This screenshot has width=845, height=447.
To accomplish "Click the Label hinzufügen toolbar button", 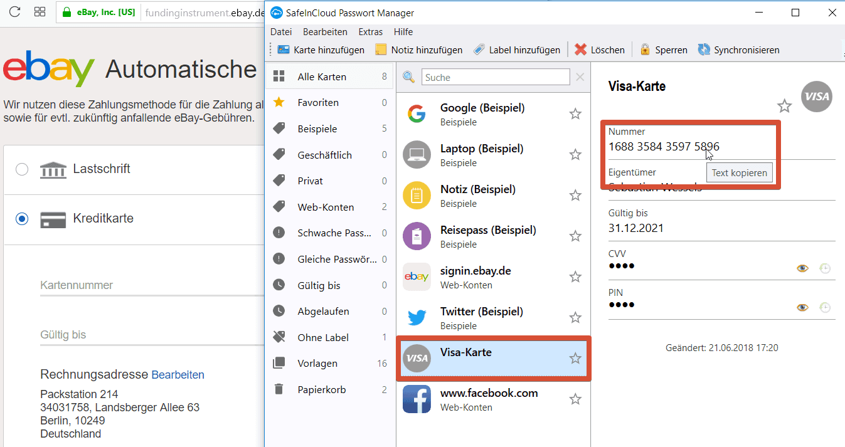I will coord(517,50).
